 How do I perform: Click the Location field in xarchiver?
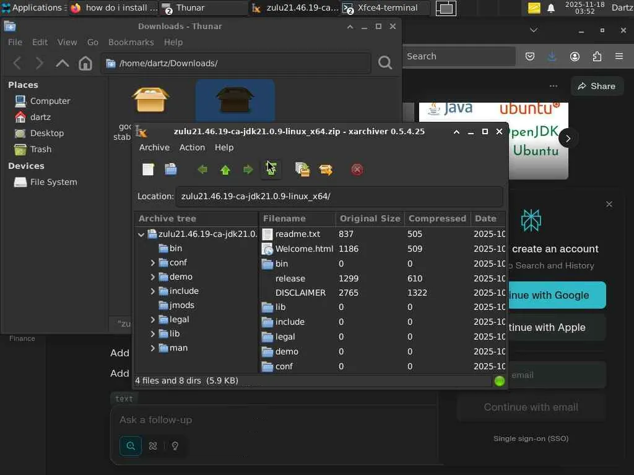click(x=339, y=196)
